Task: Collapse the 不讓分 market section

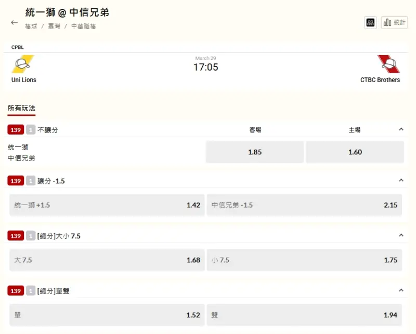Action: 401,129
